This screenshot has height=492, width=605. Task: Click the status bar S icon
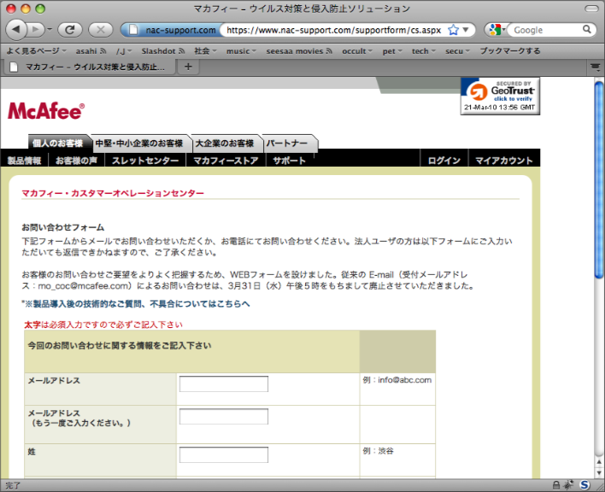[585, 485]
